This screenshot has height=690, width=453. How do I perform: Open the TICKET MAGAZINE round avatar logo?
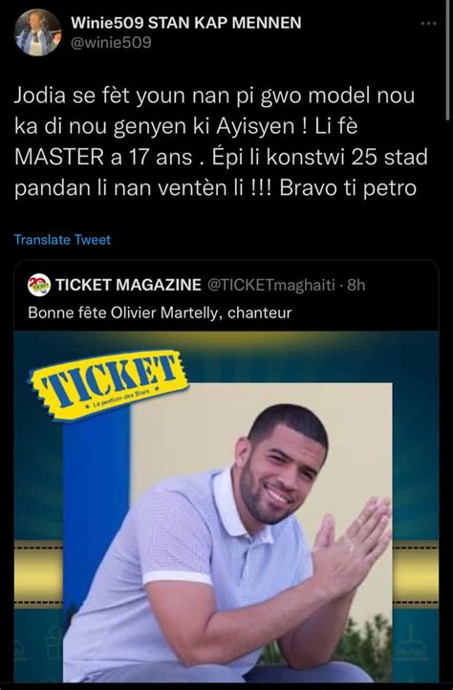39,285
